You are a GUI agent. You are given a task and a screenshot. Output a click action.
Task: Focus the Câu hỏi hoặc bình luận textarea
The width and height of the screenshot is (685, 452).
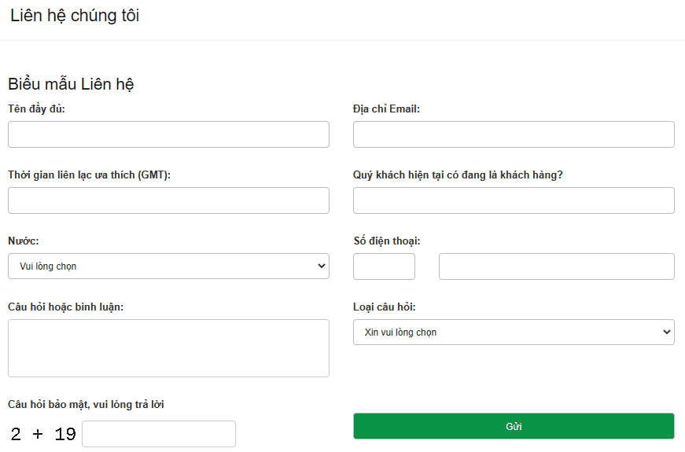pos(168,348)
